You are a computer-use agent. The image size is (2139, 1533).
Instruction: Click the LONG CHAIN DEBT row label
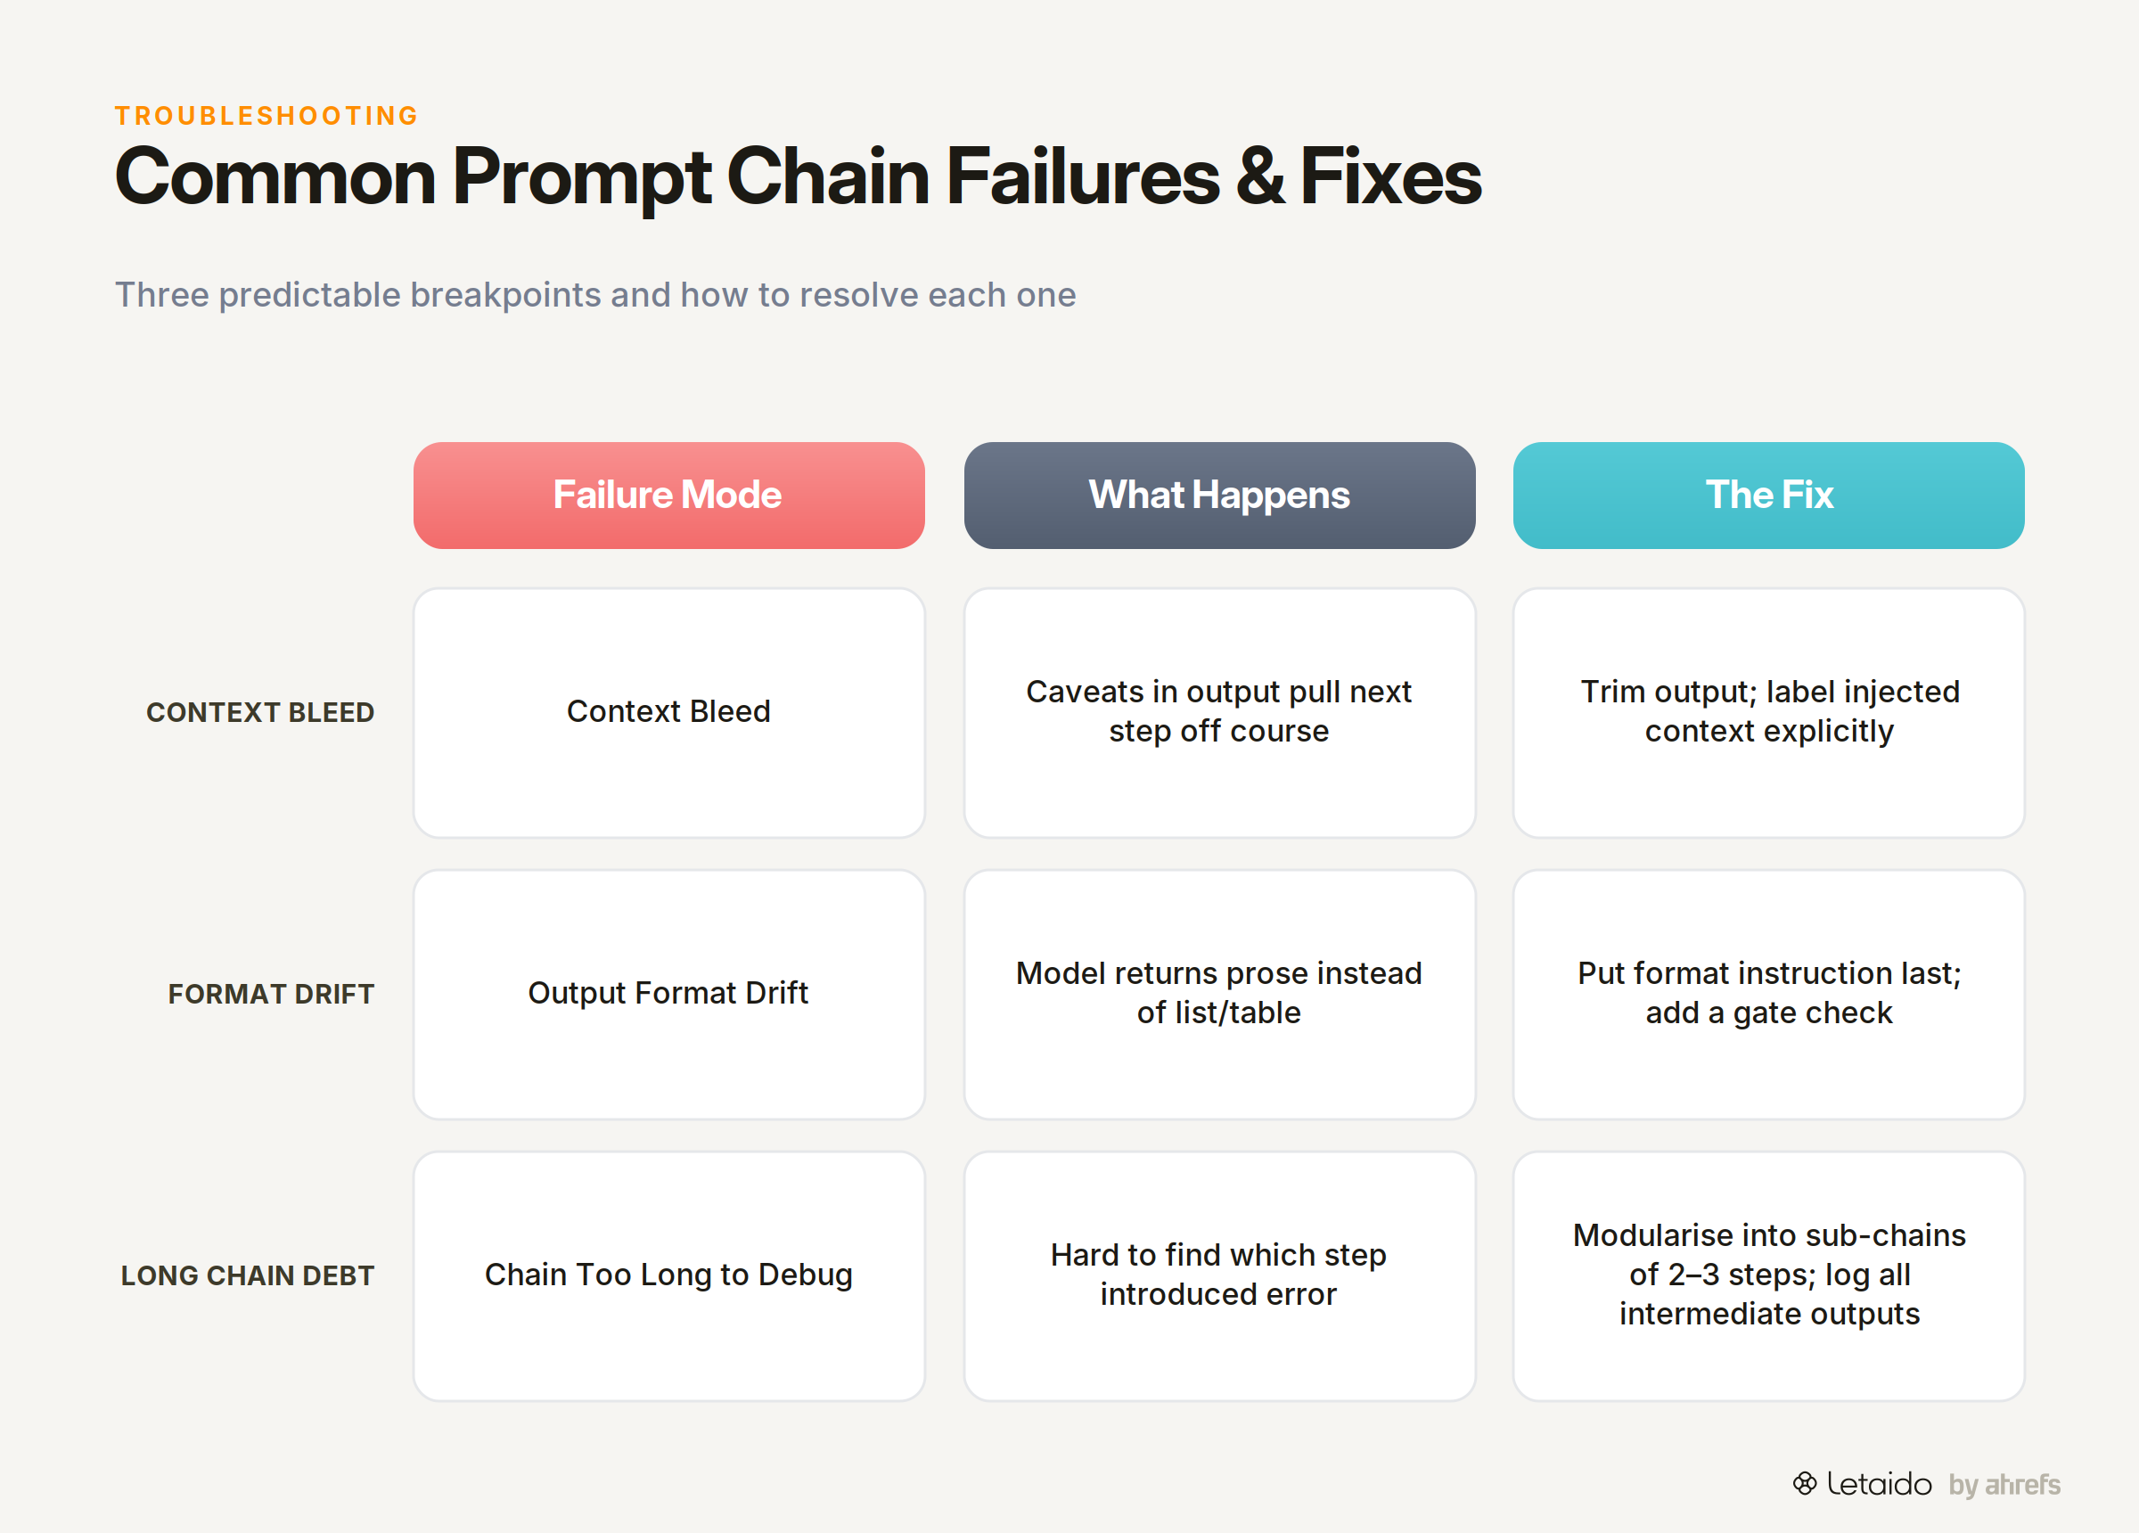point(248,1275)
